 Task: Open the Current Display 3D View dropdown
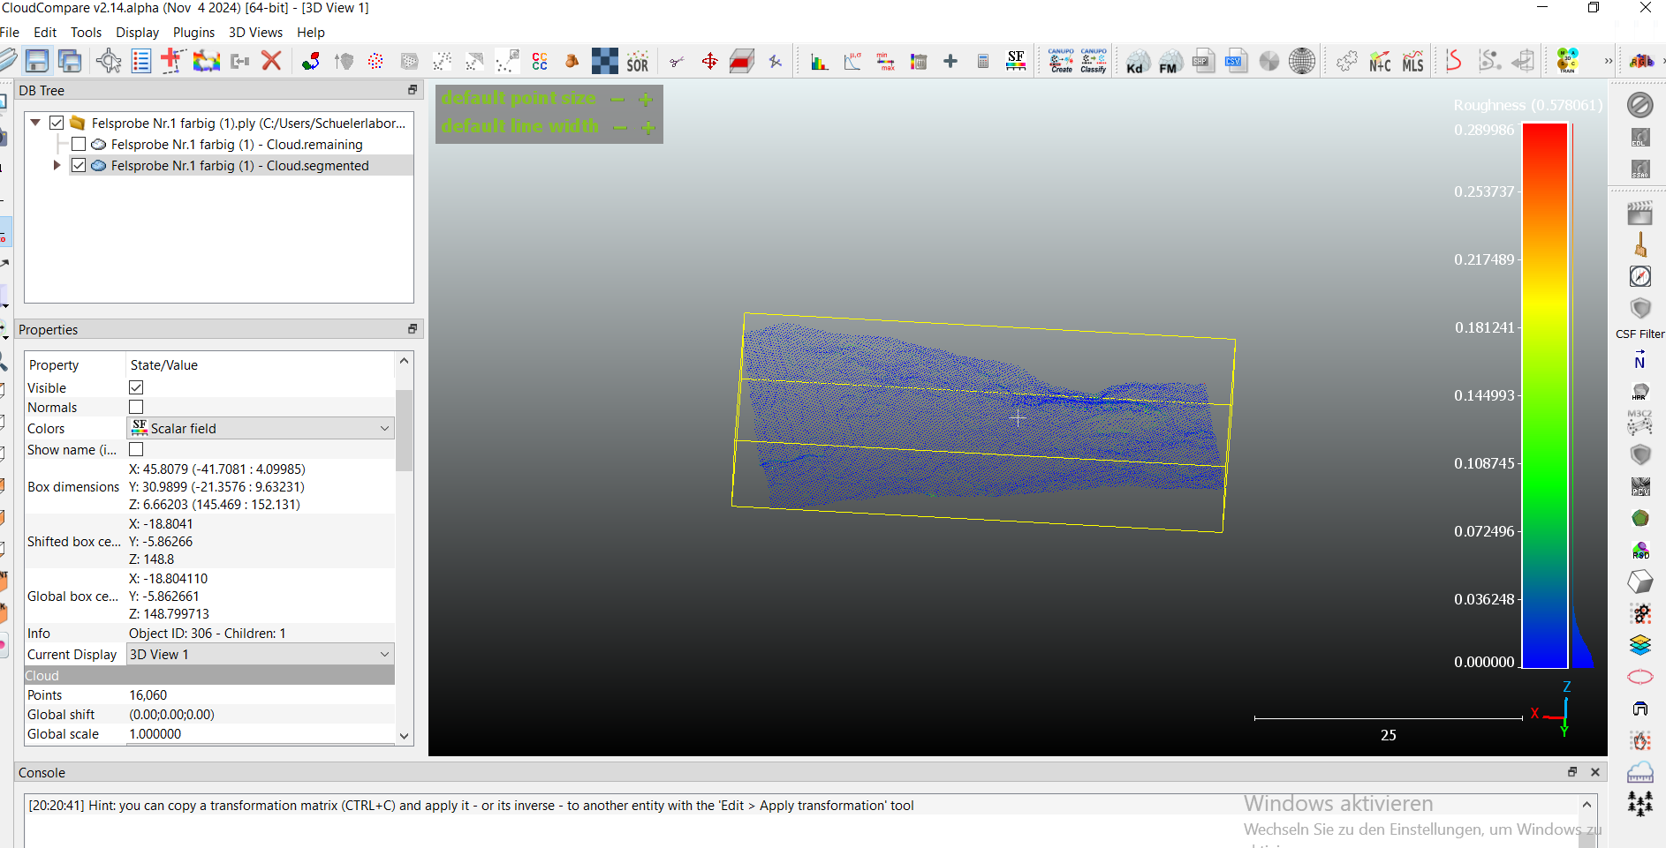click(261, 654)
